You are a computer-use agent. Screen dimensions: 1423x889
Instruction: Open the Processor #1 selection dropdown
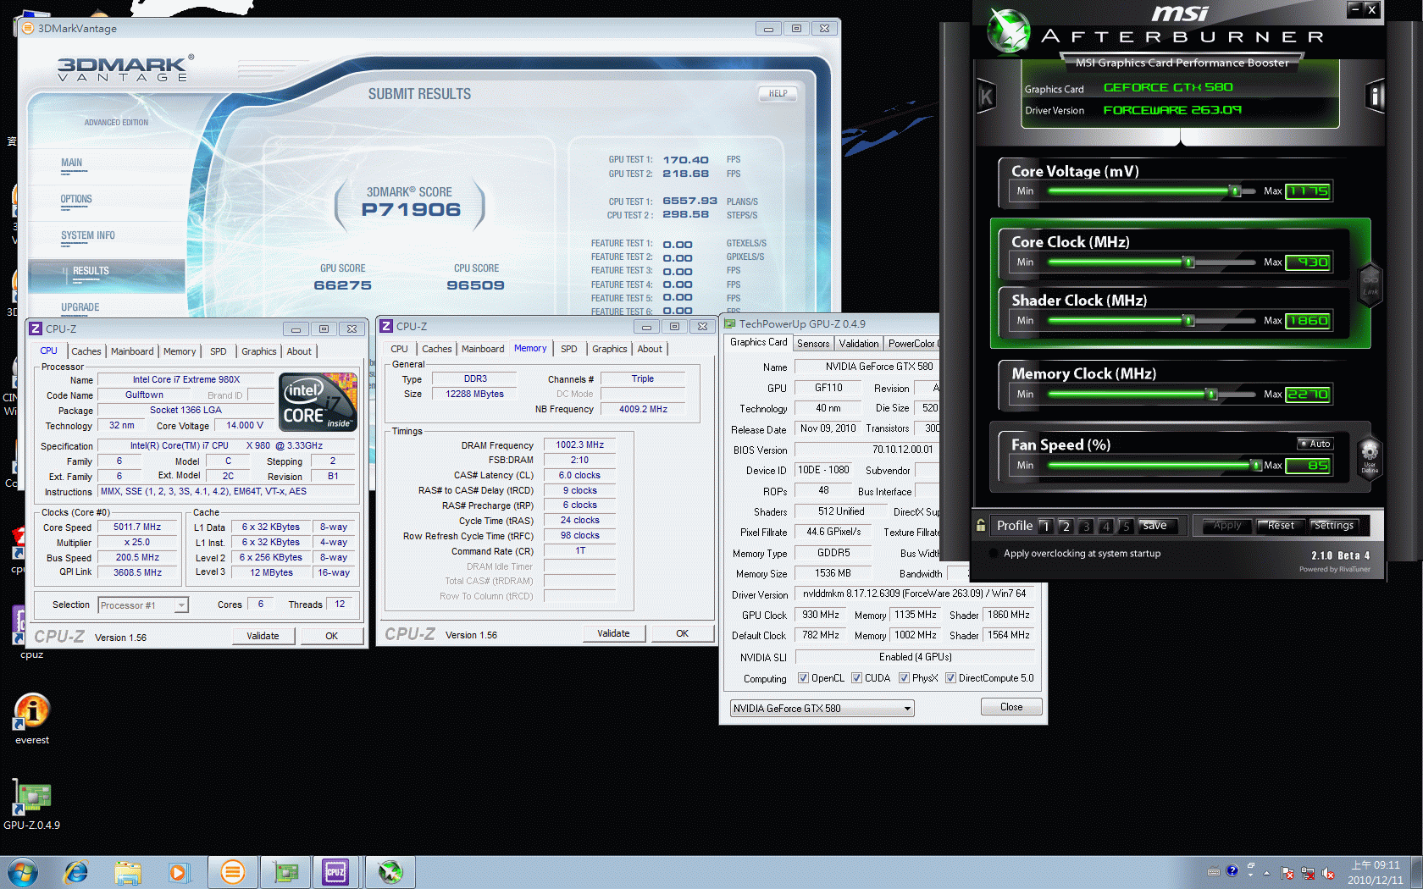143,605
